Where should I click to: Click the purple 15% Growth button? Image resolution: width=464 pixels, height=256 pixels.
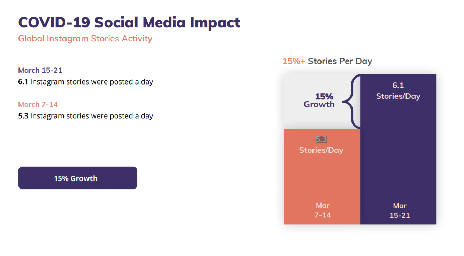tap(78, 178)
